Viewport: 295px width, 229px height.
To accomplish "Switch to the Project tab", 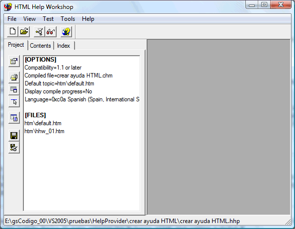I will [x=16, y=45].
